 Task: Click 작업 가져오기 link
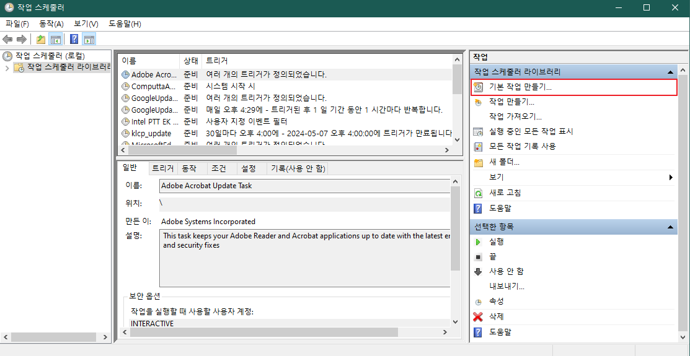point(515,116)
